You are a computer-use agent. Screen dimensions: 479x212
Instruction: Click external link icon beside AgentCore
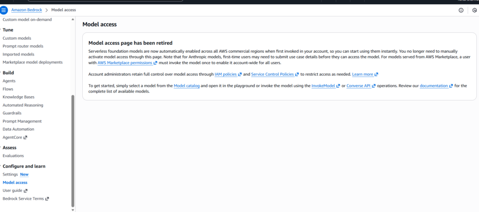coord(25,137)
